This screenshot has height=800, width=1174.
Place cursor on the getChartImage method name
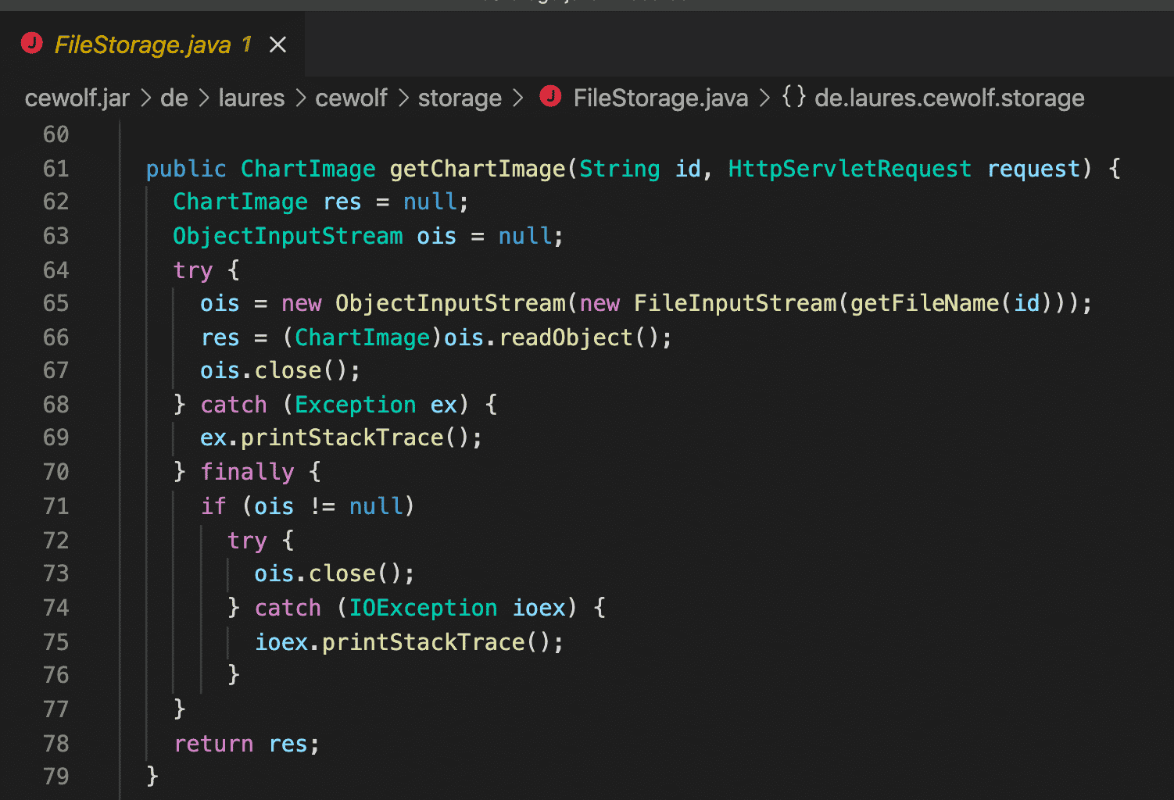click(477, 168)
